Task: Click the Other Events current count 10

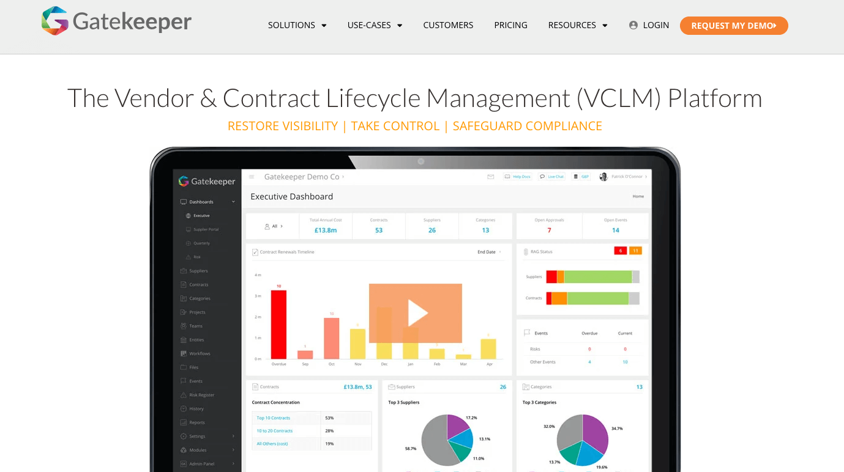Action: (x=625, y=362)
